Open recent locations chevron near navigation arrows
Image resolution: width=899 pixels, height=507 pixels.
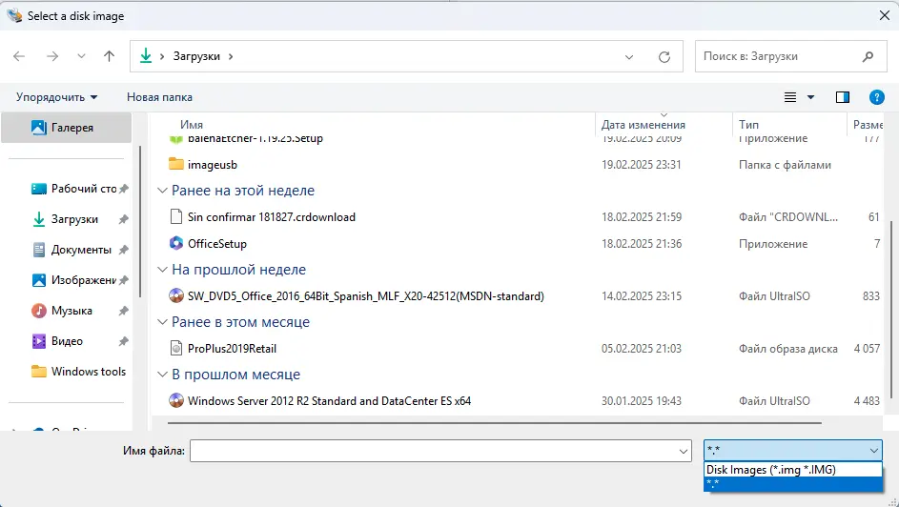click(x=81, y=56)
